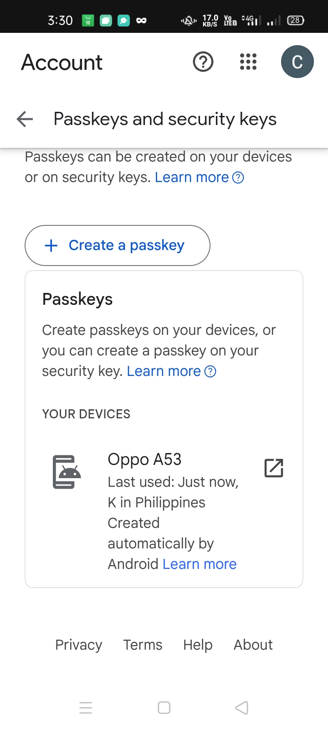Tap the Android device icon
Viewport: 328px width, 730px height.
click(x=67, y=472)
